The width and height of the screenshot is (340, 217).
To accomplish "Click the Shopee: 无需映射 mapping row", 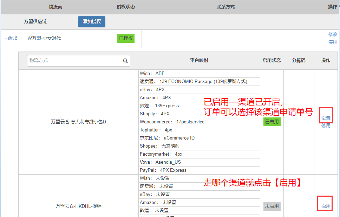I will (x=199, y=146).
